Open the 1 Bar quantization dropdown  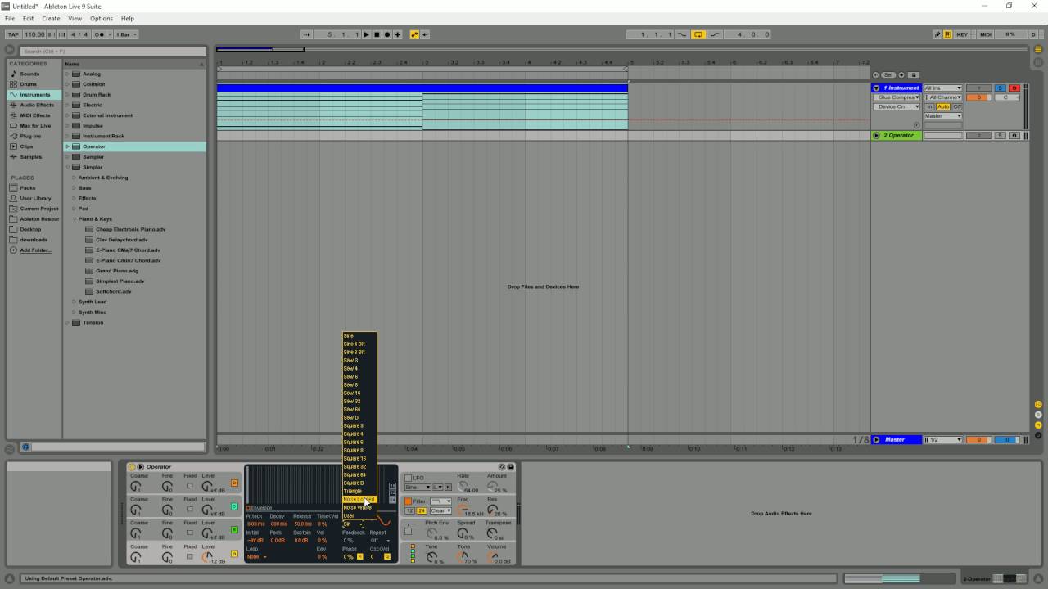point(126,34)
